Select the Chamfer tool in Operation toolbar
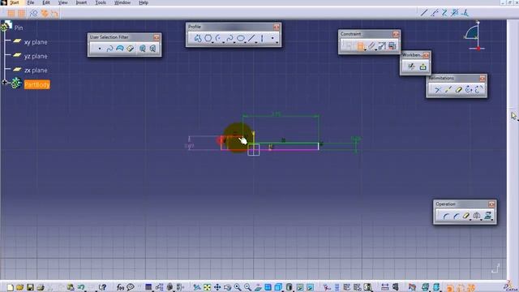 (x=456, y=217)
